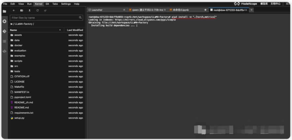
Task: Open the data folder
Action: [47, 40]
